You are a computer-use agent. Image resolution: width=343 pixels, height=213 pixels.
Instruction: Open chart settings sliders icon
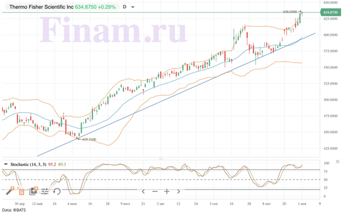coord(45,192)
